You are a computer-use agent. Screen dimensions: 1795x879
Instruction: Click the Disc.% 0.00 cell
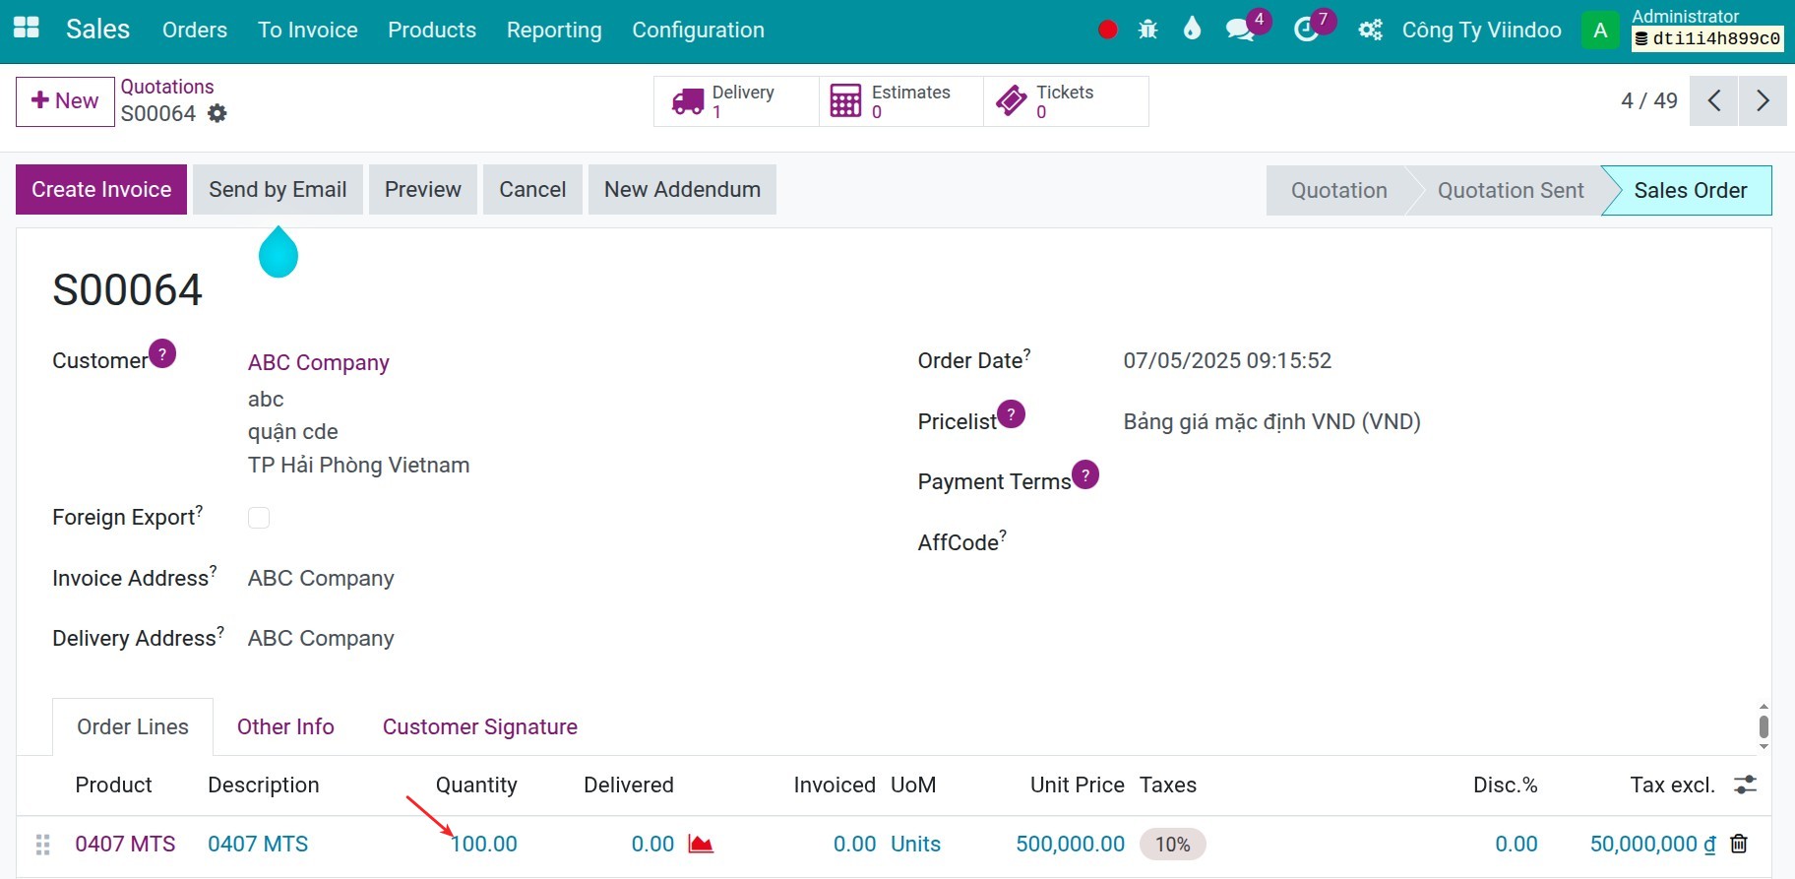coord(1516,844)
